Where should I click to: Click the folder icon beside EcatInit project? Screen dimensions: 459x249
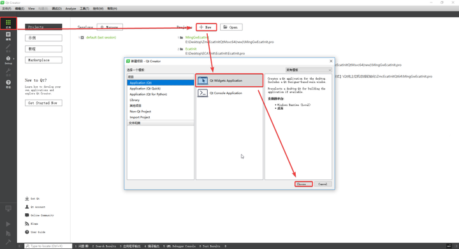[x=182, y=49]
